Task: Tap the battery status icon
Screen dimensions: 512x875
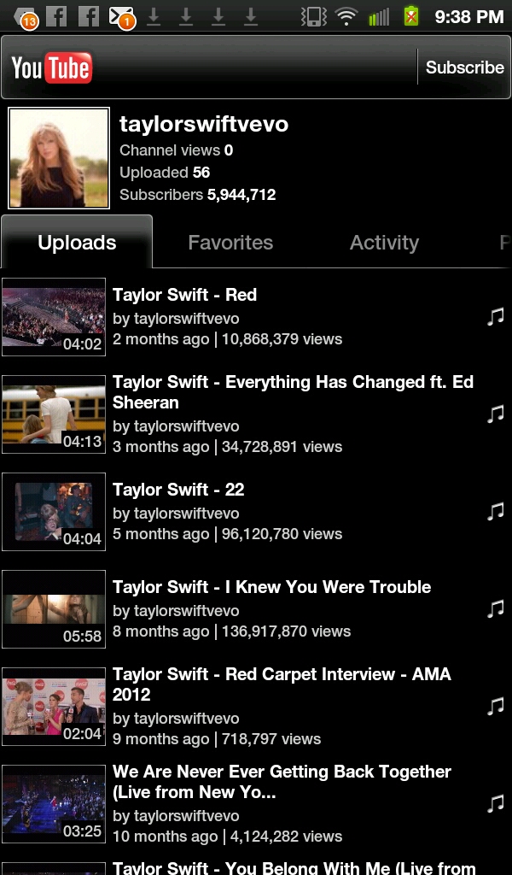Action: [x=411, y=16]
